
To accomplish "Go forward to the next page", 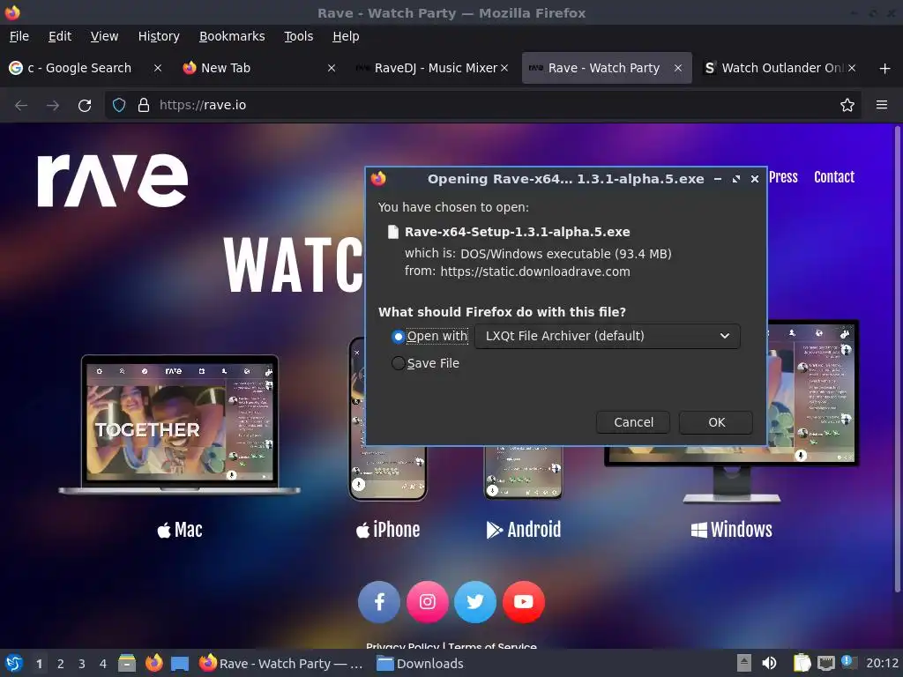I will click(x=52, y=106).
